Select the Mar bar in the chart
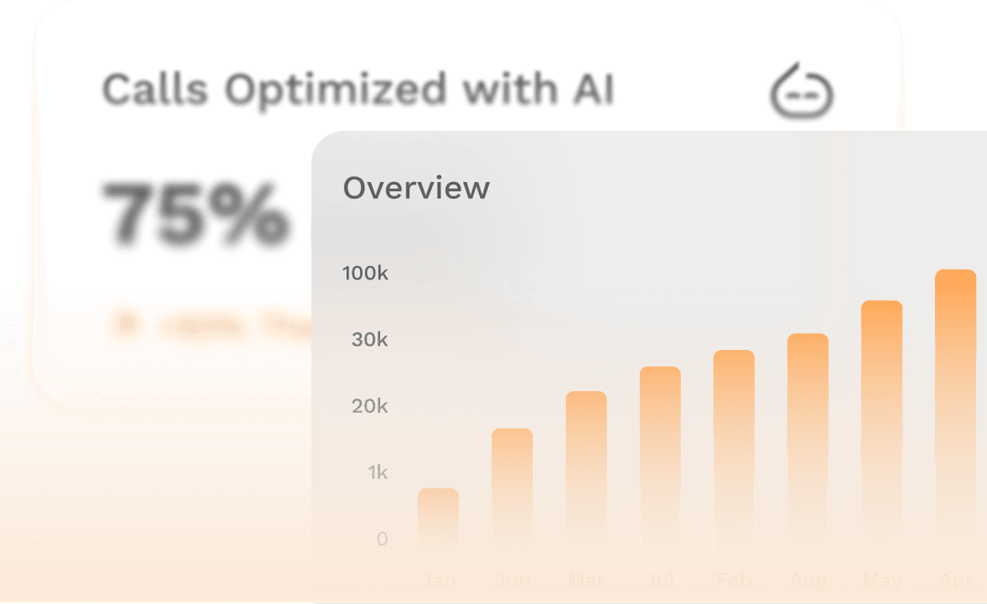 pos(586,475)
